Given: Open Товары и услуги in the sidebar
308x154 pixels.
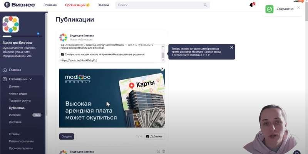Looking at the screenshot, I should pyautogui.click(x=20, y=101).
